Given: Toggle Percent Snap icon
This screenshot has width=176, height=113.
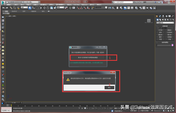Looking at the screenshot, I should pos(85,8).
